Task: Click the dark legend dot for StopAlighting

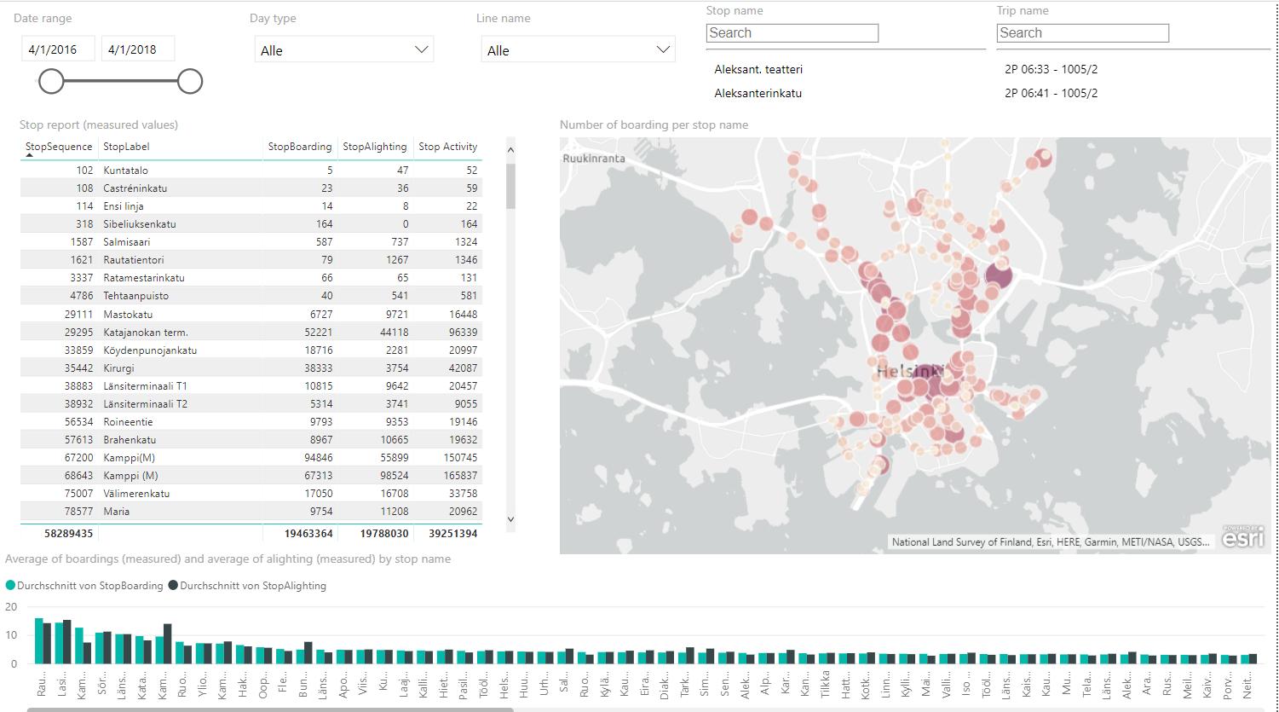Action: (175, 586)
